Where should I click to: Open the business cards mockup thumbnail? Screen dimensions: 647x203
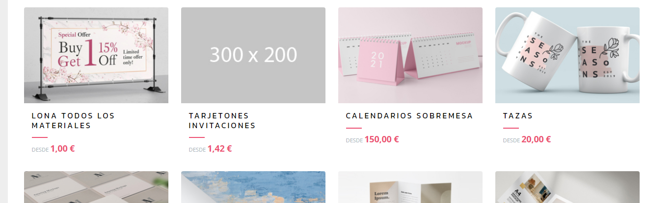click(x=96, y=187)
